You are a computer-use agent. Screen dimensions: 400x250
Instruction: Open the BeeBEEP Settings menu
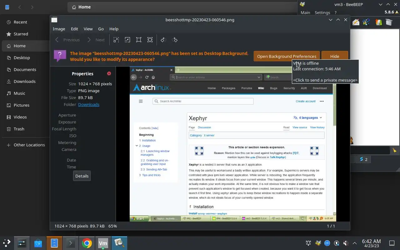tap(322, 12)
